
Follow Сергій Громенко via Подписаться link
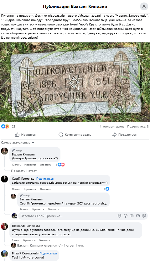45,179
